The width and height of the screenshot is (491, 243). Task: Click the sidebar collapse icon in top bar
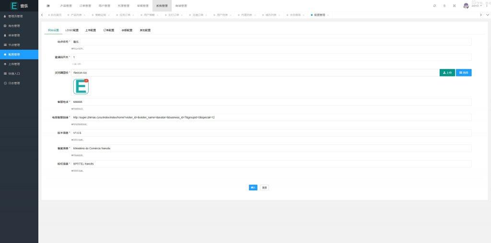pos(48,6)
